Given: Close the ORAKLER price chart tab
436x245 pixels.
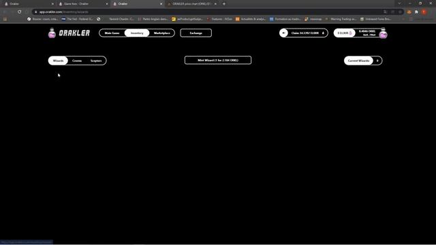Looking at the screenshot, I should pyautogui.click(x=215, y=4).
